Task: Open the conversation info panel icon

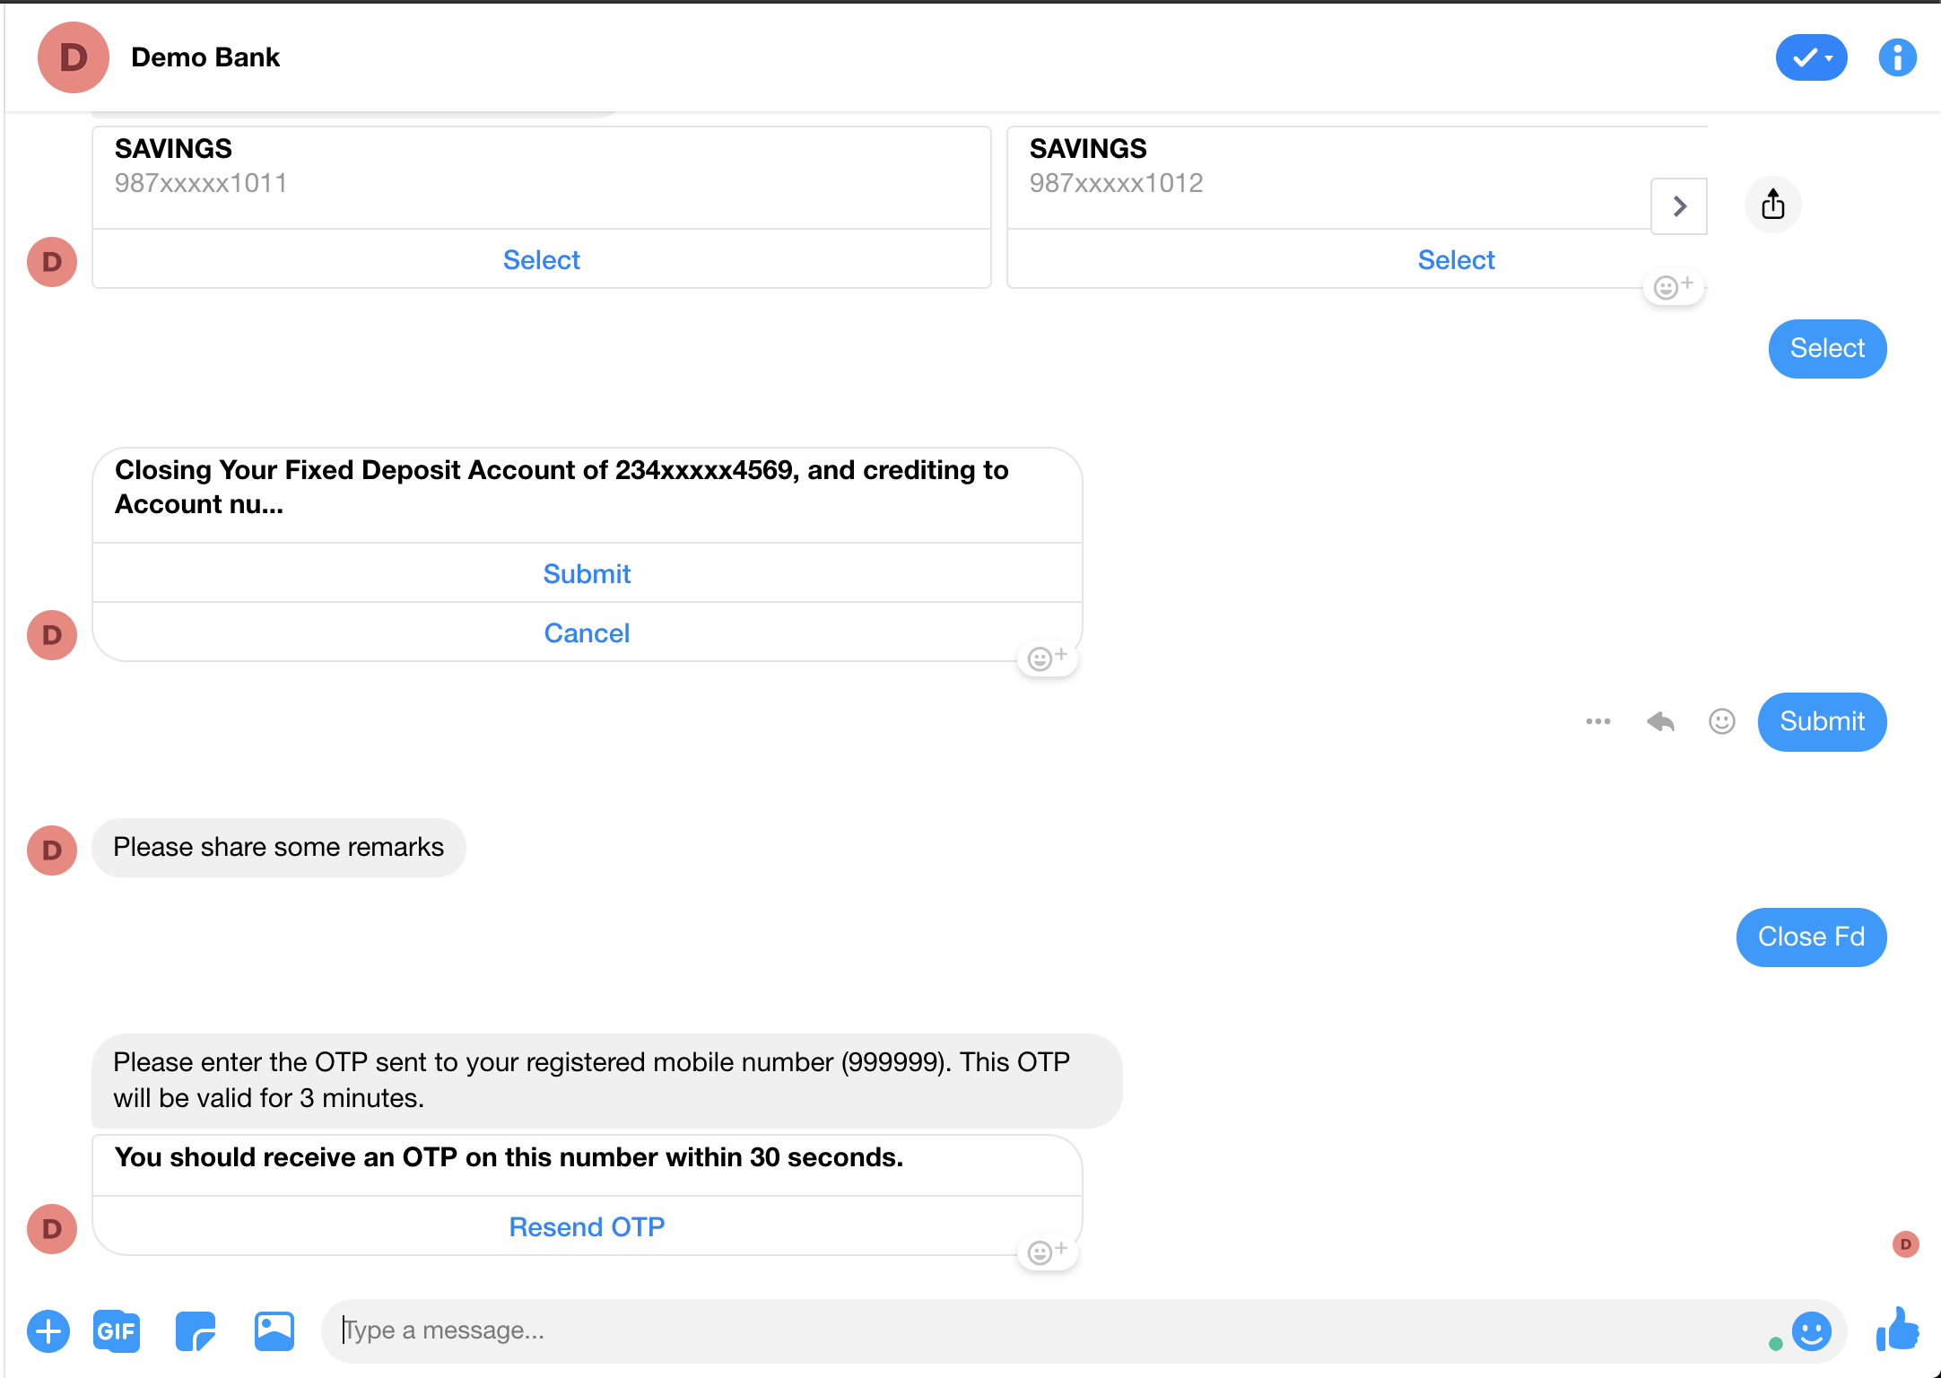Action: point(1897,57)
